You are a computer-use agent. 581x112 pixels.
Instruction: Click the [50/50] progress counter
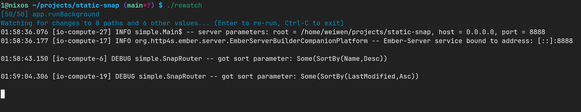[14, 14]
